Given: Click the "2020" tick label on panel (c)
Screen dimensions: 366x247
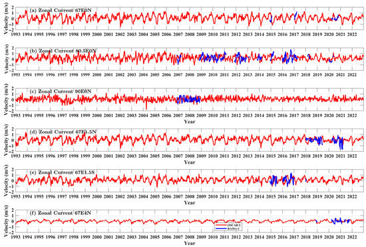Looking at the screenshot, I should pos(329,116).
